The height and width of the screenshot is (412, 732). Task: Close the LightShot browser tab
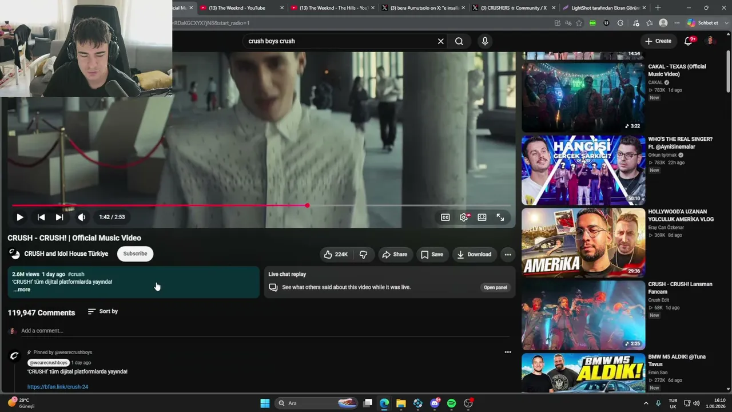pyautogui.click(x=645, y=8)
